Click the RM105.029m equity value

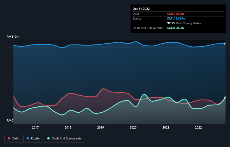tap(176, 18)
